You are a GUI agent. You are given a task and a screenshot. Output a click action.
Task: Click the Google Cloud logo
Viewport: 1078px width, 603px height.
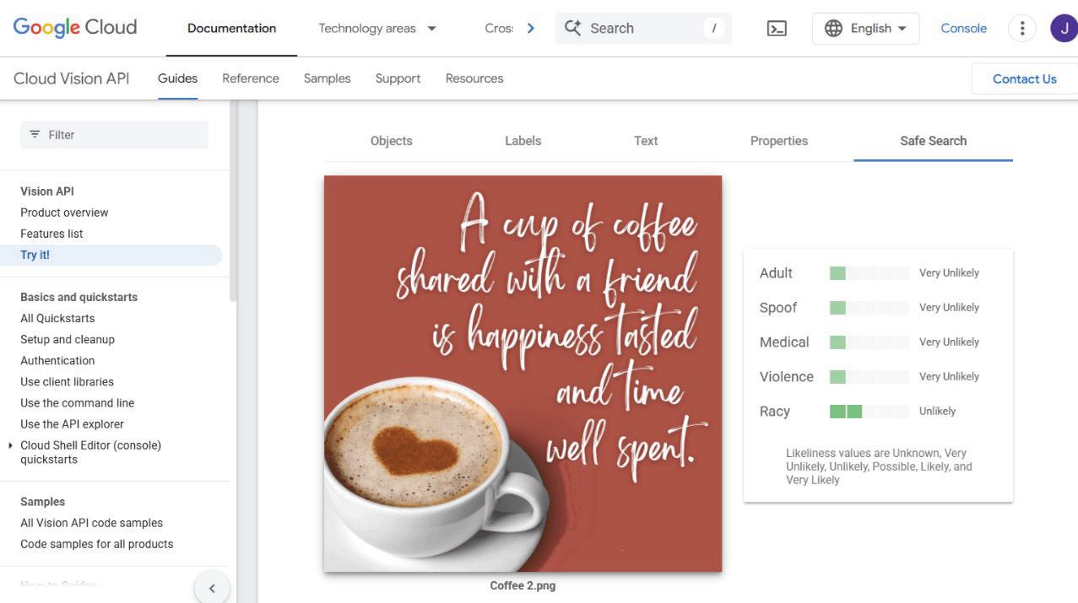pyautogui.click(x=75, y=28)
